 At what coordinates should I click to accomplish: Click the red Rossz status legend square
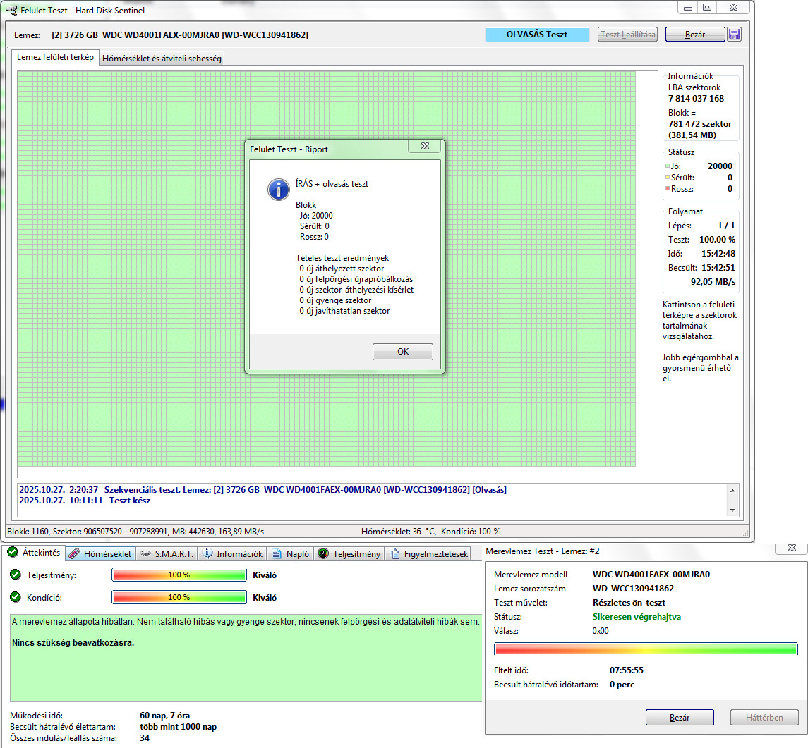coord(668,188)
